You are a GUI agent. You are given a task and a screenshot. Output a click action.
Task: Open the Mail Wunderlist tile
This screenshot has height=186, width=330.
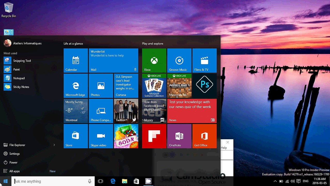[x=113, y=60]
